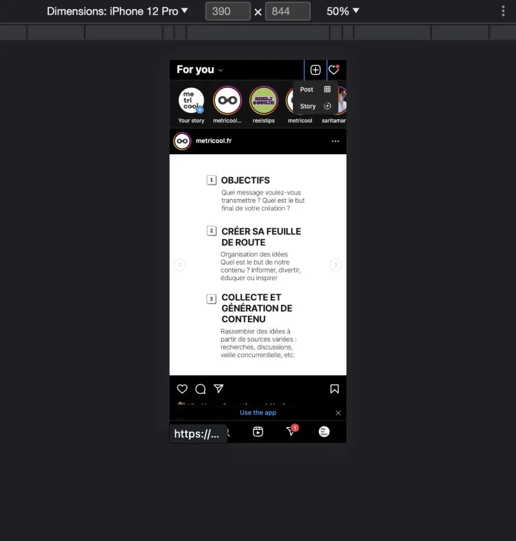Open direct messages with notification badge
Screen dimensions: 516x541
[x=291, y=431]
